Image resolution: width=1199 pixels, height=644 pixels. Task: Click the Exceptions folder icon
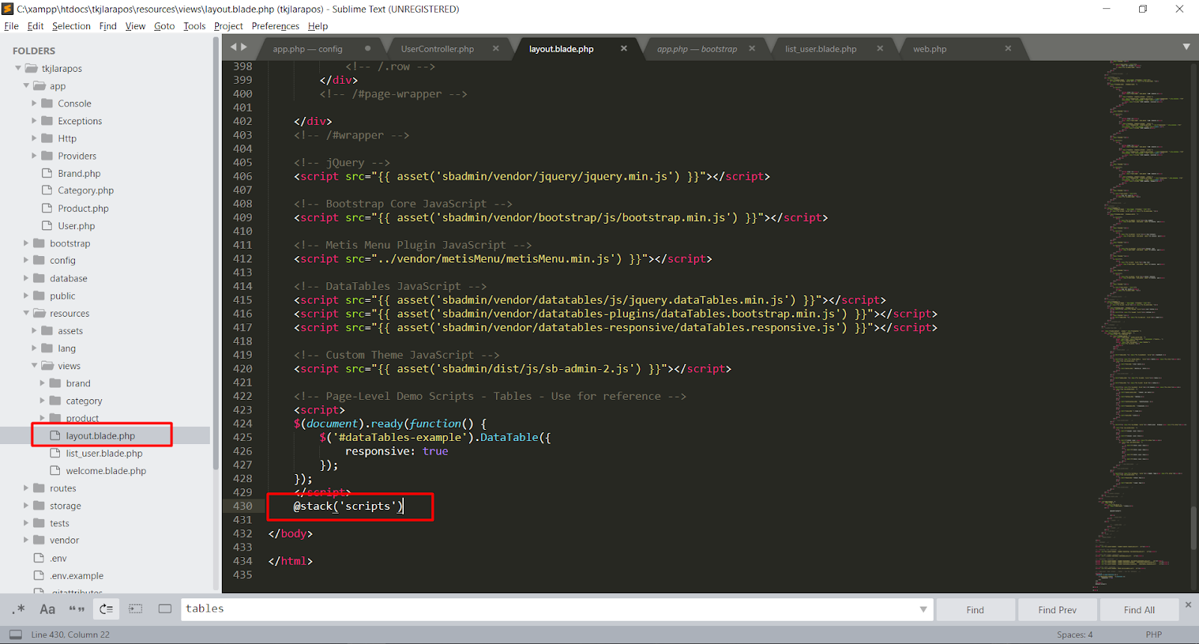click(47, 121)
